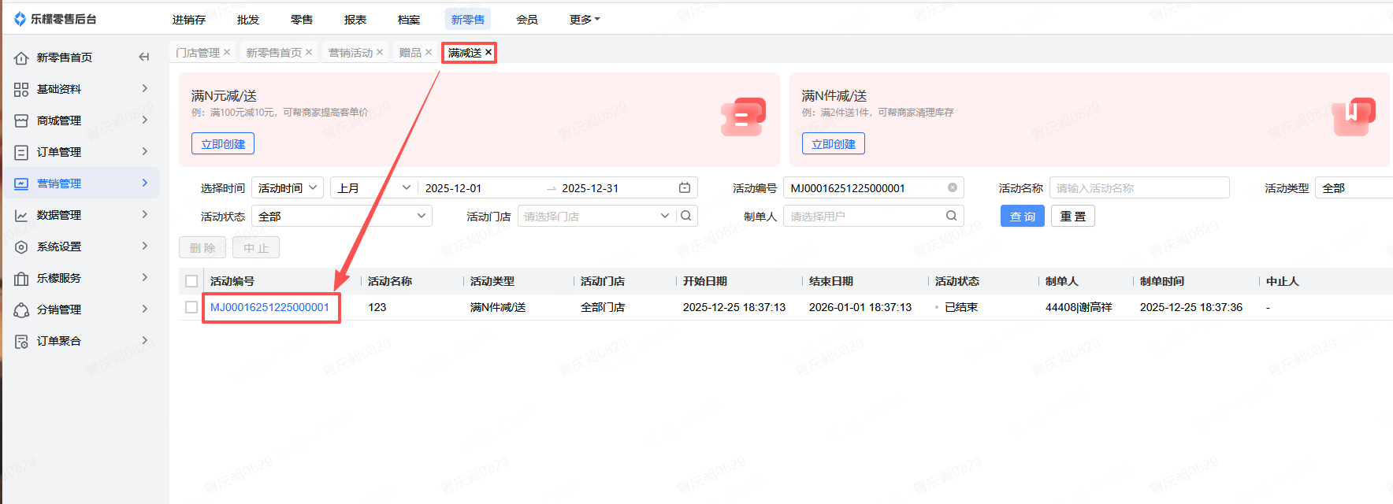Close the 营销活动 tab
The image size is (1393, 504).
pyautogui.click(x=380, y=52)
